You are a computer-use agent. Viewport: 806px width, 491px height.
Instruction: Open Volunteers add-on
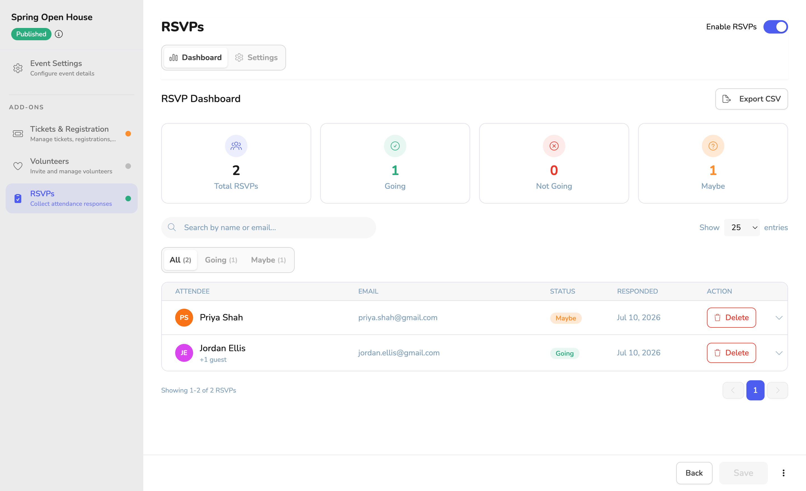(x=72, y=166)
